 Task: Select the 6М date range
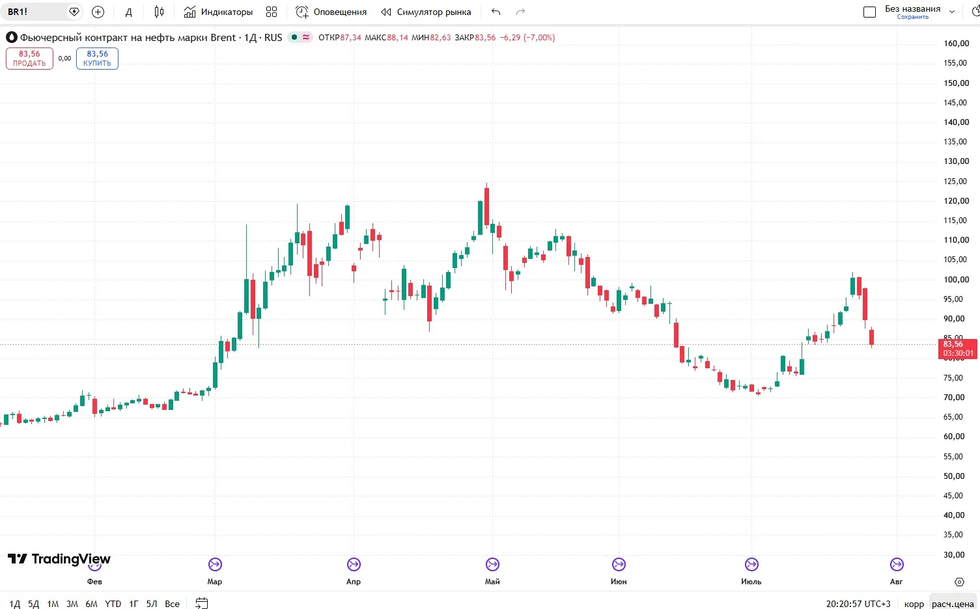[x=91, y=604]
